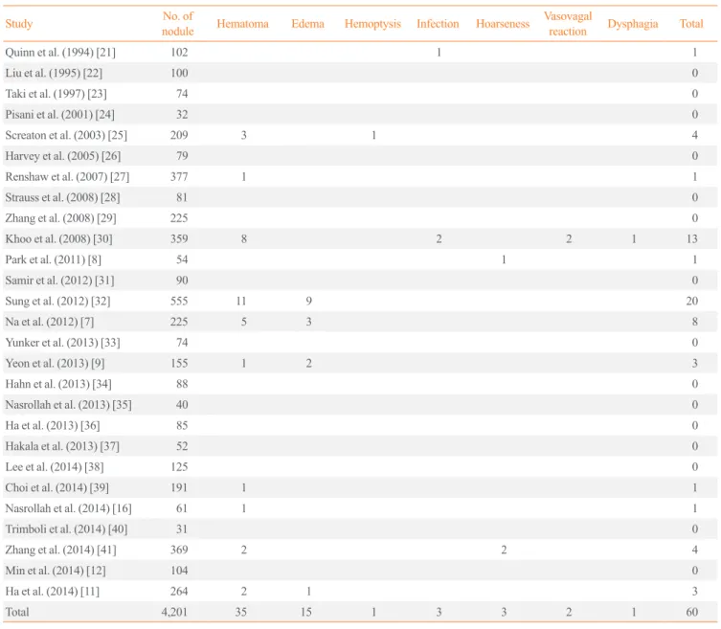Screen dimensions: 721x629
Task: Click hoarseness value '1' in Park row
Action: click(504, 259)
